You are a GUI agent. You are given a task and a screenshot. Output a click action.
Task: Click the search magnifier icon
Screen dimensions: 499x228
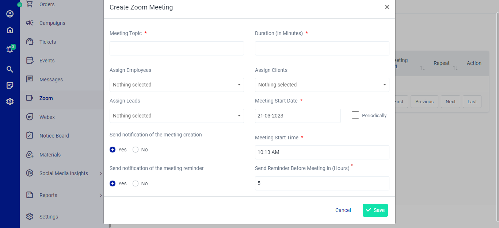click(10, 69)
